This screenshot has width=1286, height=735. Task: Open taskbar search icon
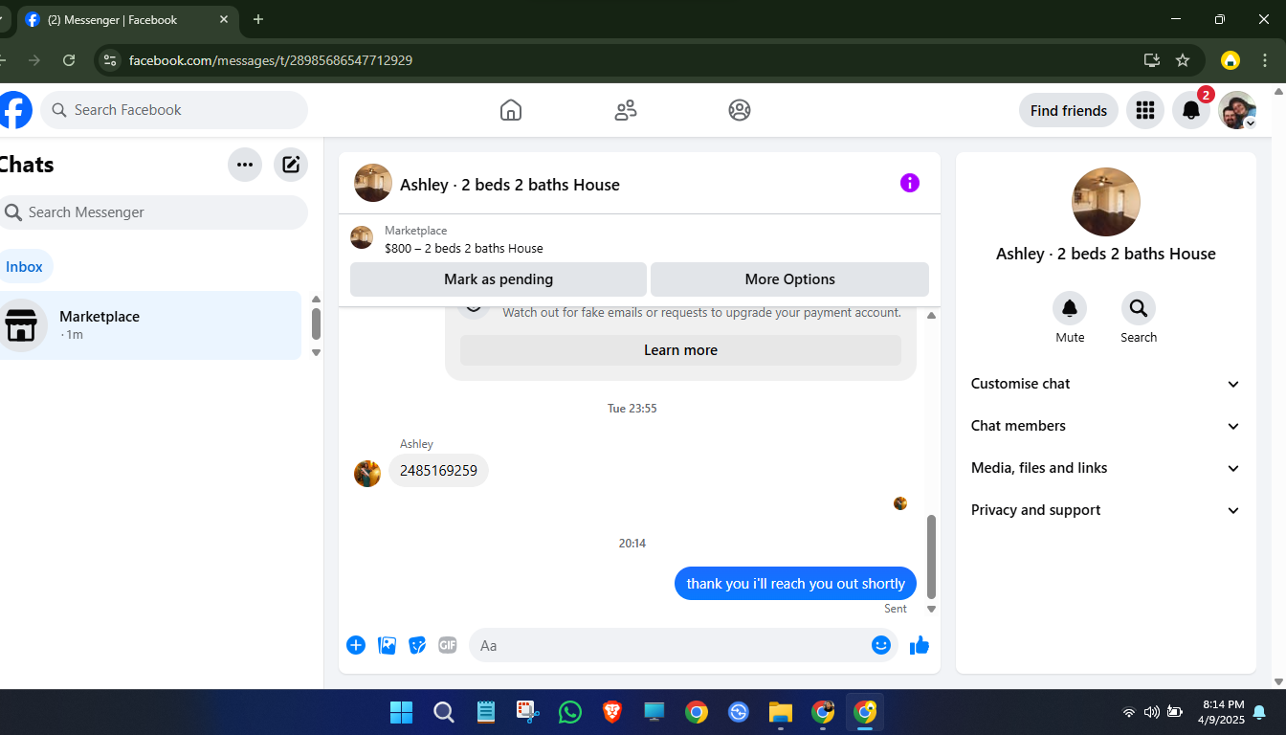[x=444, y=712]
